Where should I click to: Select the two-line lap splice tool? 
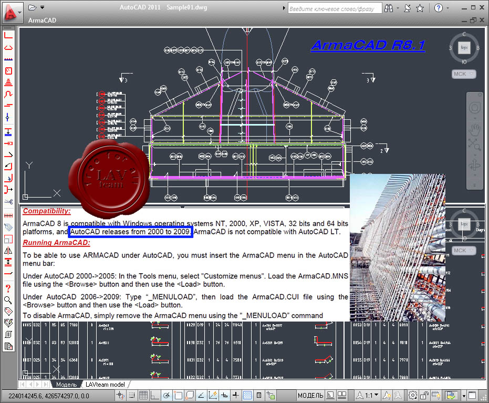[x=8, y=106]
